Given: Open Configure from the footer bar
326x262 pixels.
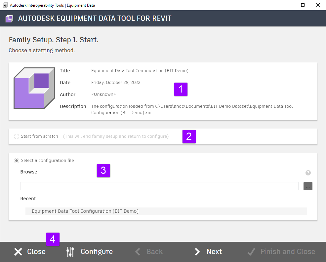Looking at the screenshot, I should (89, 252).
